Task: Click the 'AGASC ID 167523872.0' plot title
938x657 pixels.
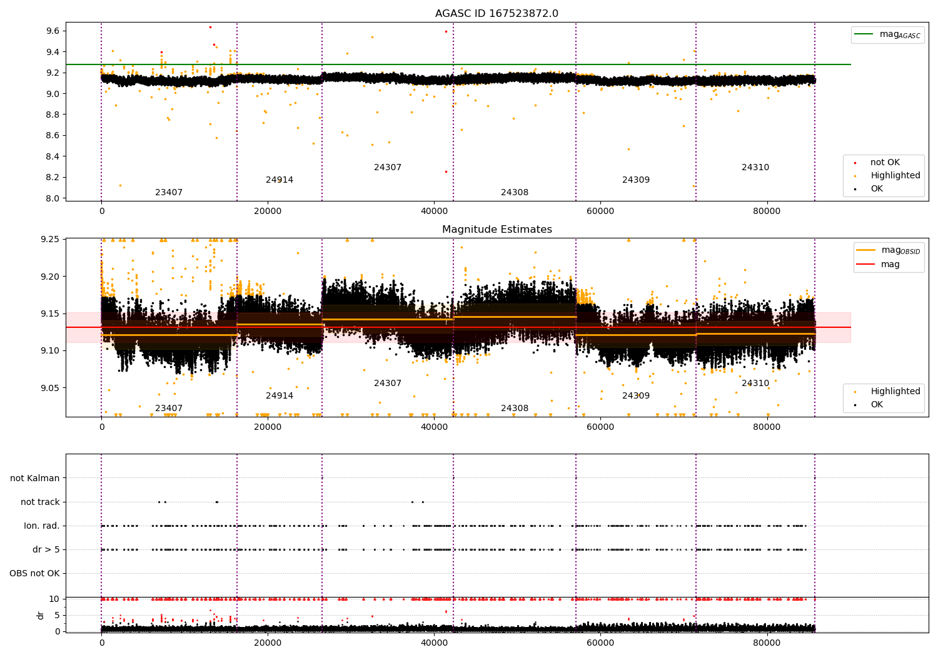Action: pyautogui.click(x=497, y=14)
